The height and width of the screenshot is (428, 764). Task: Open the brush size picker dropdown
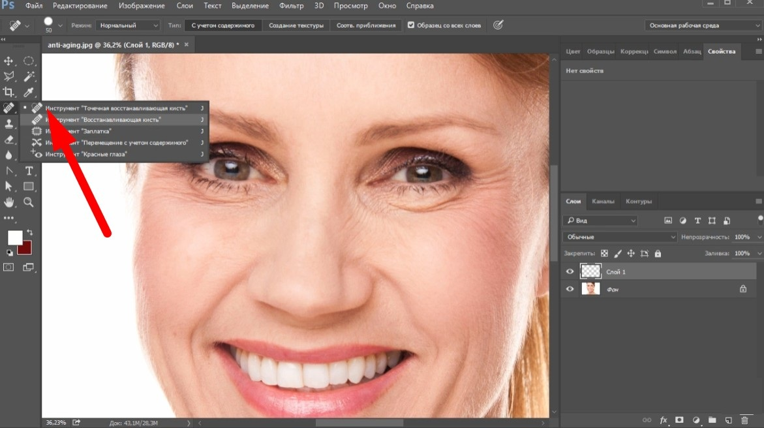click(61, 25)
